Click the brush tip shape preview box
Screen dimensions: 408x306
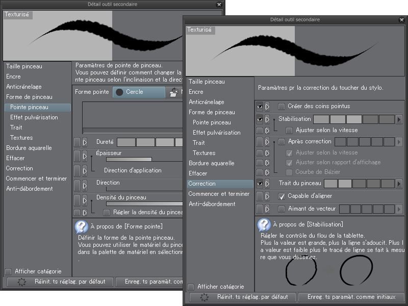point(133,118)
